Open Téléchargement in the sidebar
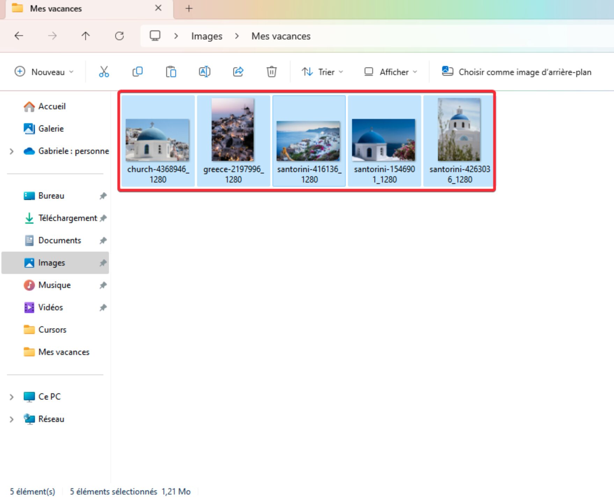This screenshot has width=614, height=498. coord(55,218)
